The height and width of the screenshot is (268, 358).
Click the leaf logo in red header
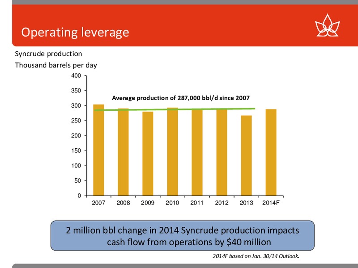coord(328,25)
